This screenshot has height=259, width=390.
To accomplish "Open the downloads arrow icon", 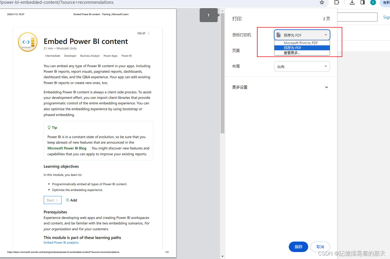I will pos(352,2).
